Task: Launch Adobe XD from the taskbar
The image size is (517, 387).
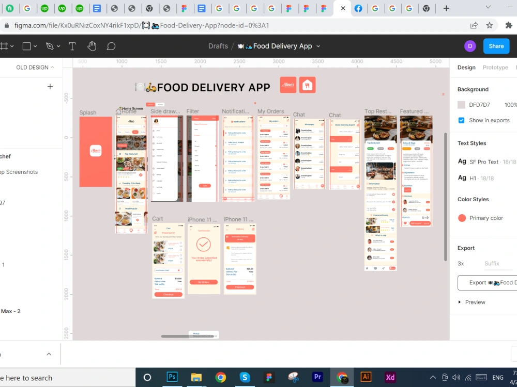Action: pos(390,377)
